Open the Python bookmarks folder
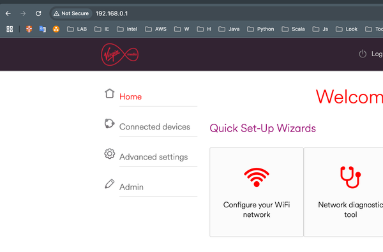The height and width of the screenshot is (252, 383). [x=260, y=29]
